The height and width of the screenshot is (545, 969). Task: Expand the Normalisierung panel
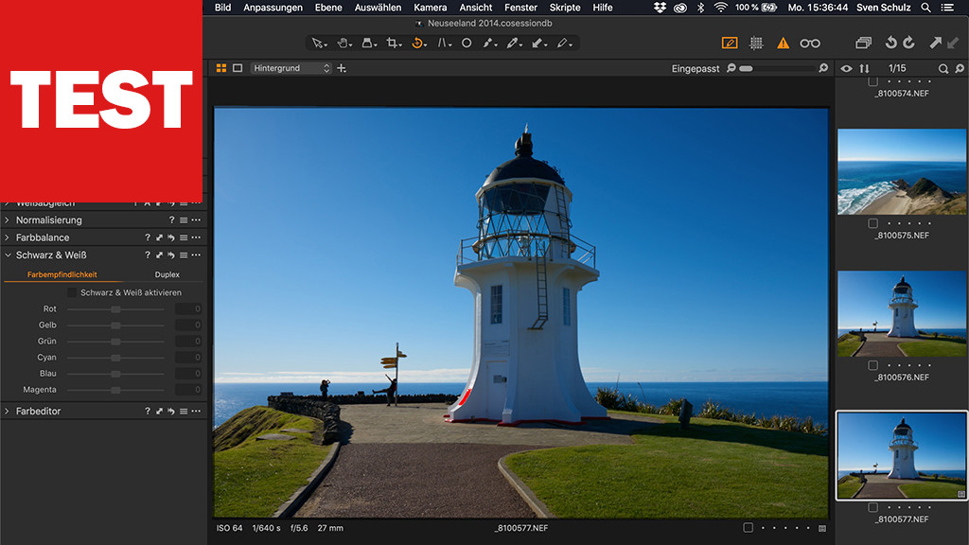(7, 220)
